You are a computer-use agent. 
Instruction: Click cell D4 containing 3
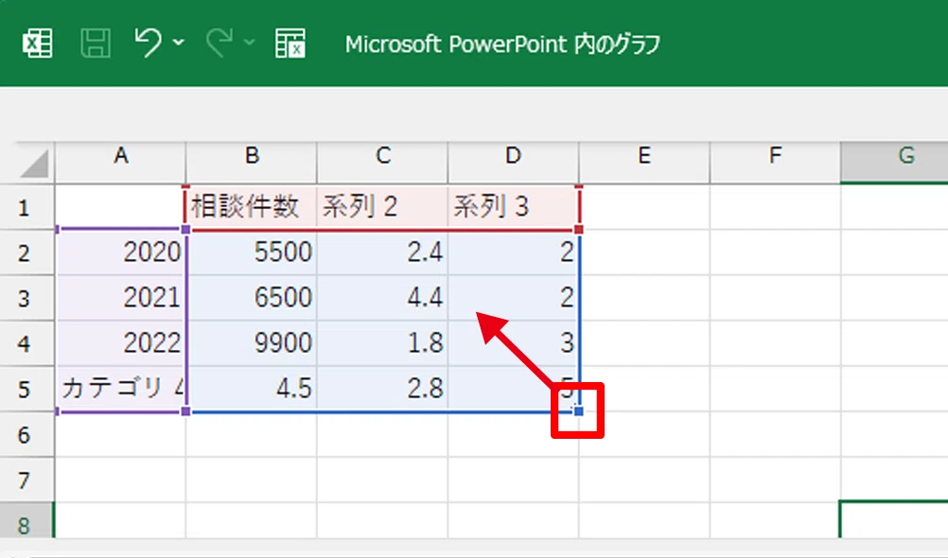(514, 343)
